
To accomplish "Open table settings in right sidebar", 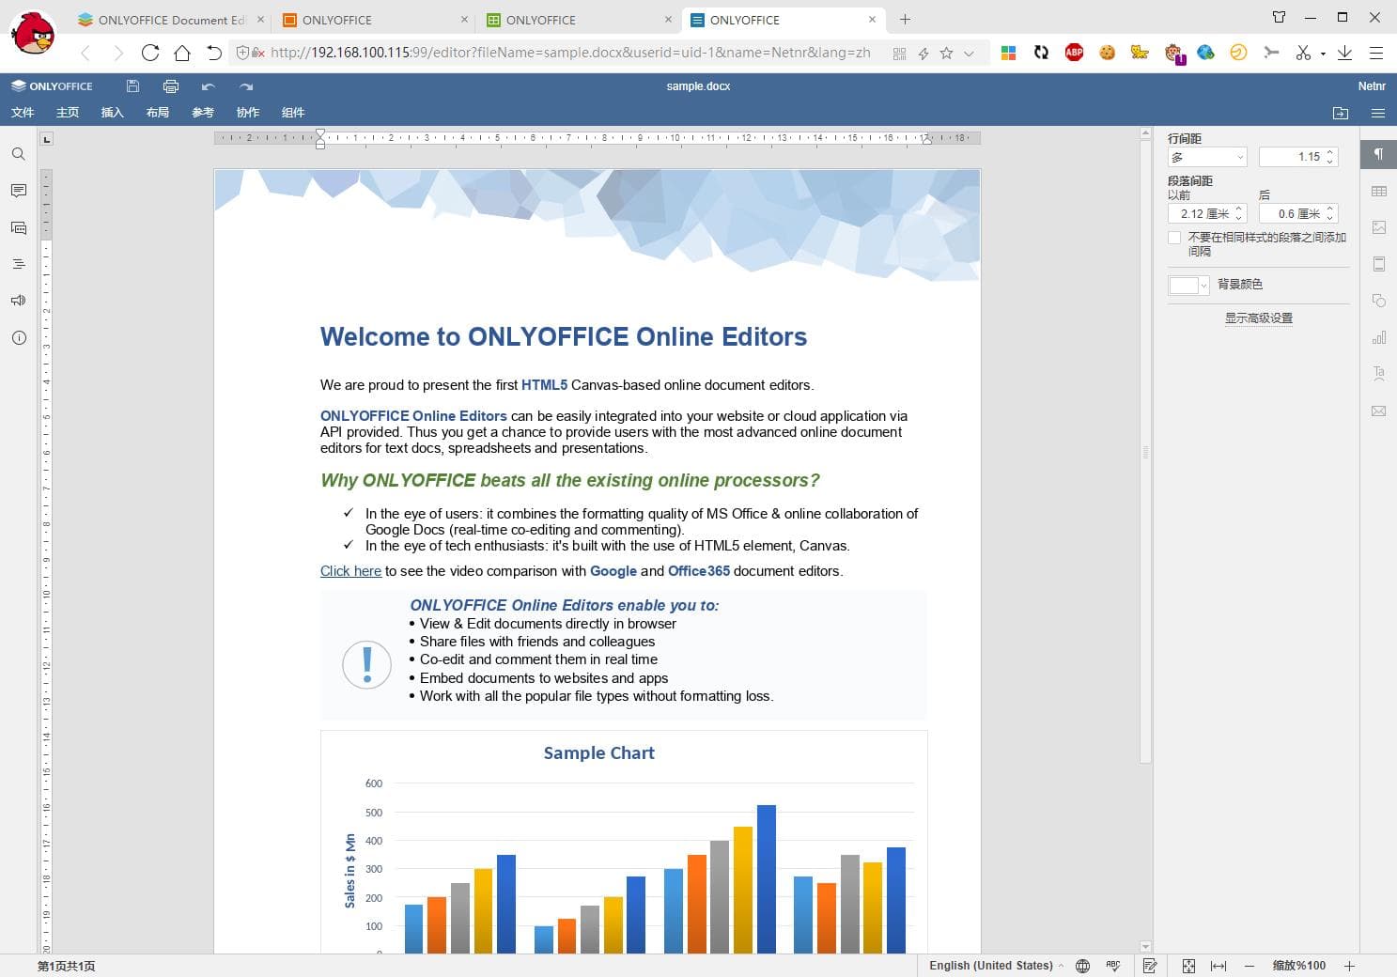I will point(1378,191).
